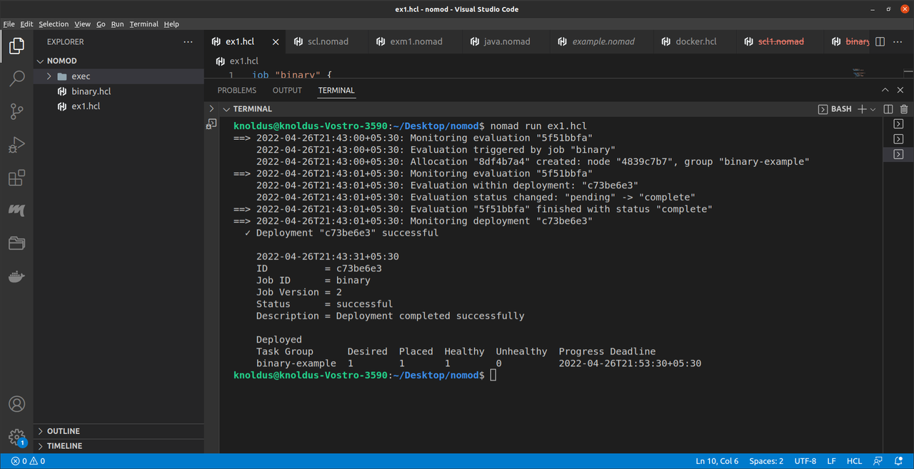Switch to the exm1.nomad editor tab
This screenshot has height=469, width=914.
pyautogui.click(x=416, y=41)
